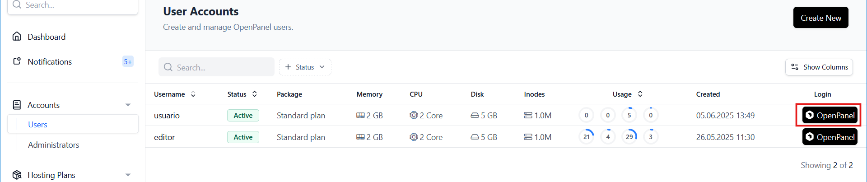Click the Notifications sidebar icon
The image size is (867, 182).
17,61
